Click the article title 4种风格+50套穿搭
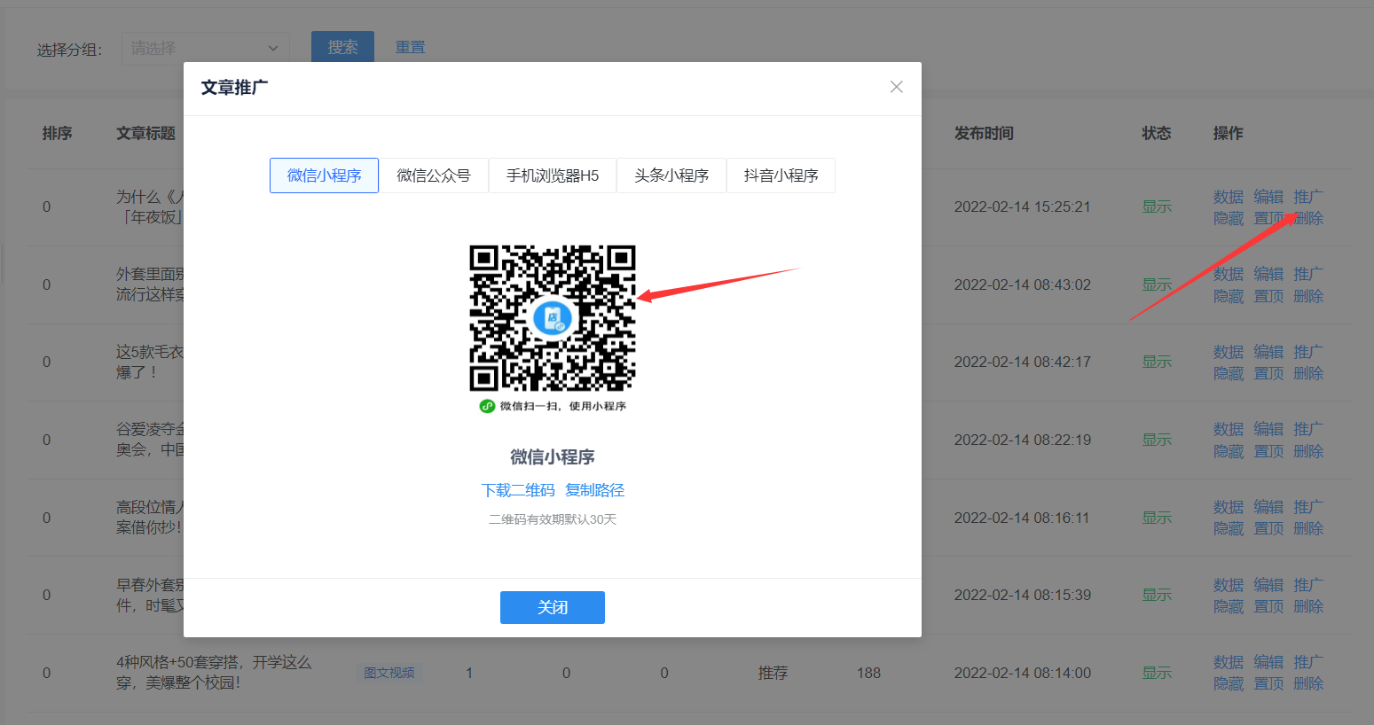 [x=214, y=673]
